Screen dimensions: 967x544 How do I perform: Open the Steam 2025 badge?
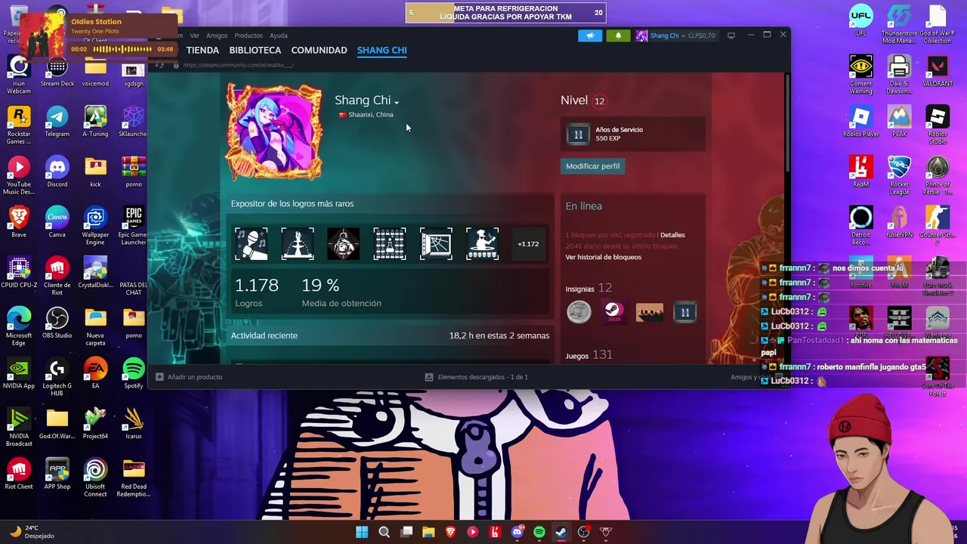pyautogui.click(x=613, y=312)
